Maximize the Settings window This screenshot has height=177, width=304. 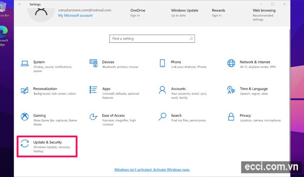[273, 4]
